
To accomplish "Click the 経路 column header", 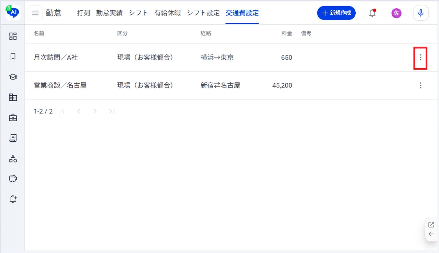I will (206, 34).
